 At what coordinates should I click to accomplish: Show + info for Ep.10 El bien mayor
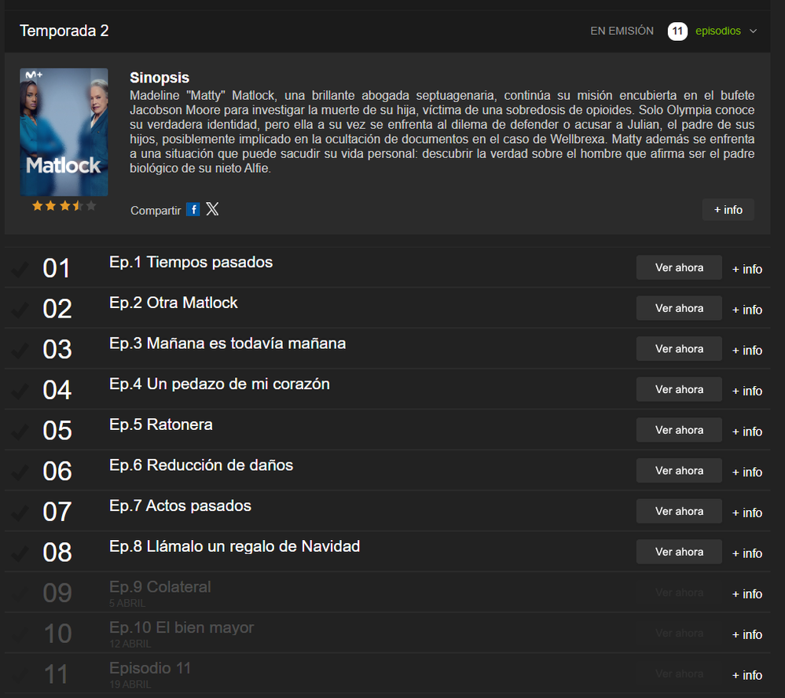[746, 634]
